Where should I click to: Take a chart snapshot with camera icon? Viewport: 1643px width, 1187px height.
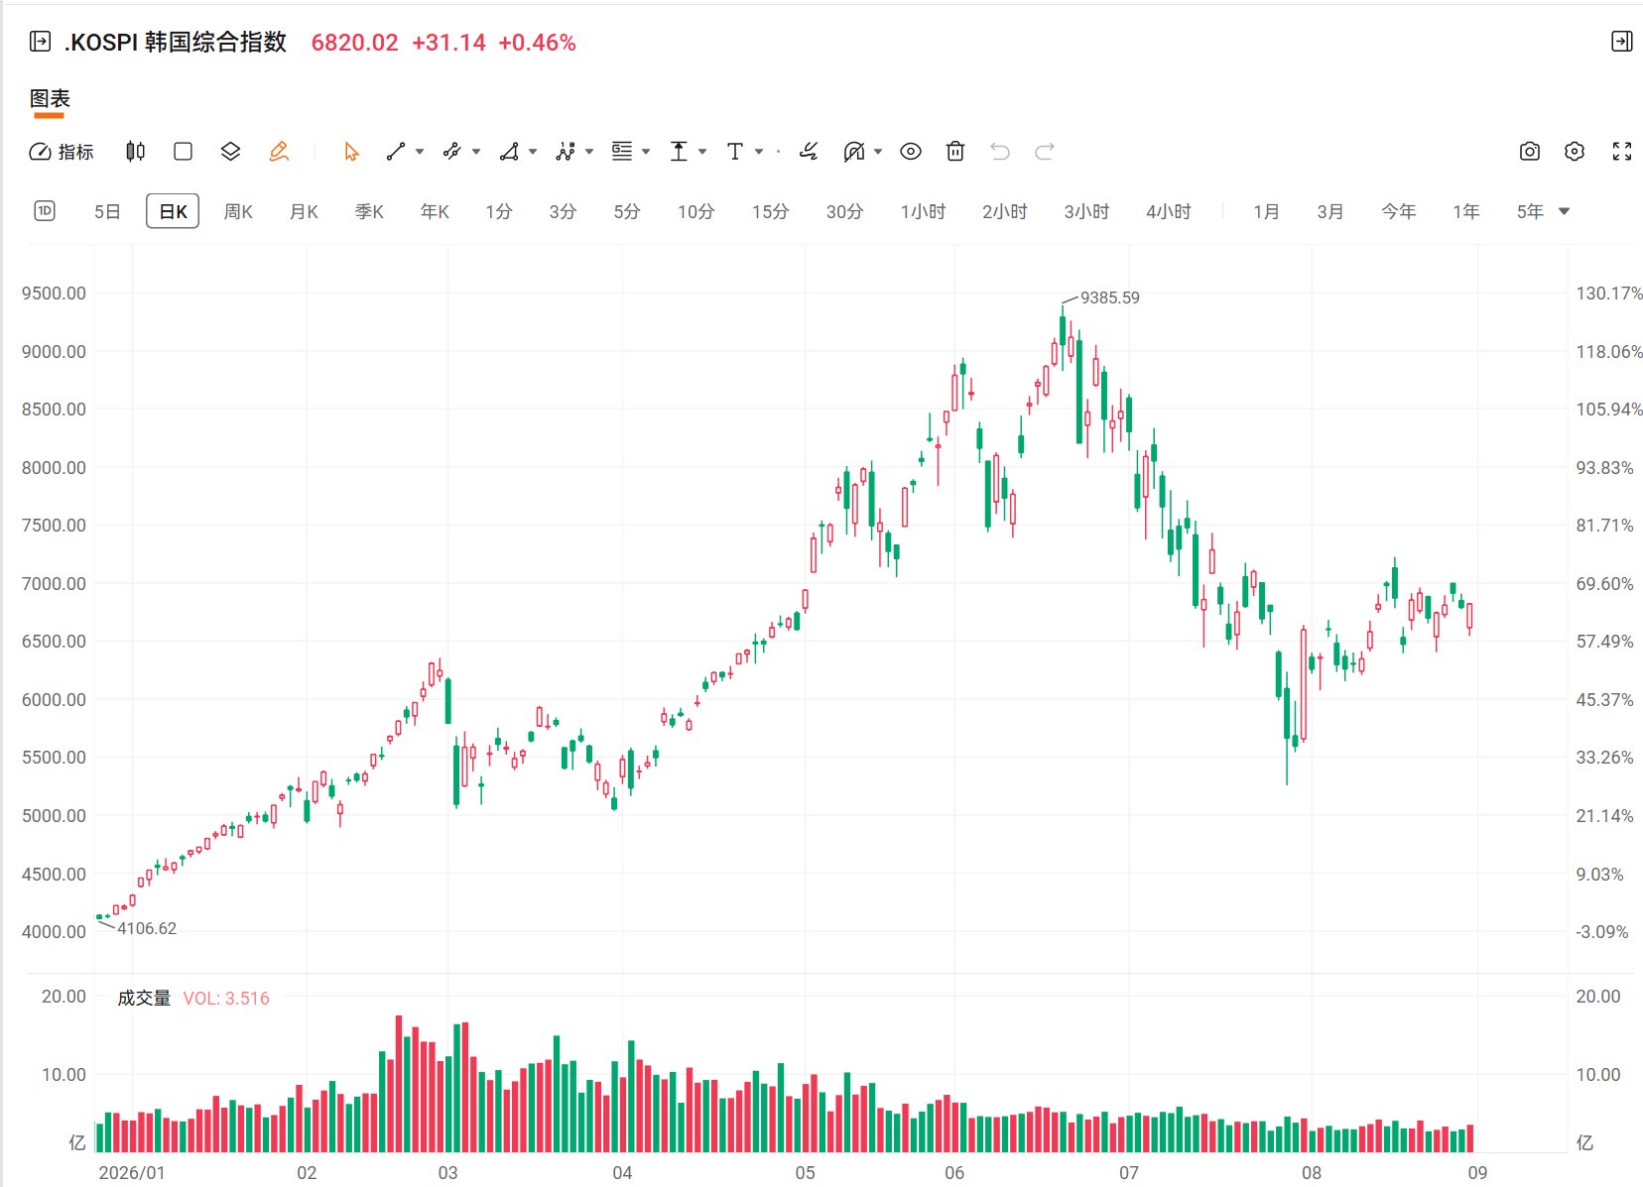(1530, 152)
